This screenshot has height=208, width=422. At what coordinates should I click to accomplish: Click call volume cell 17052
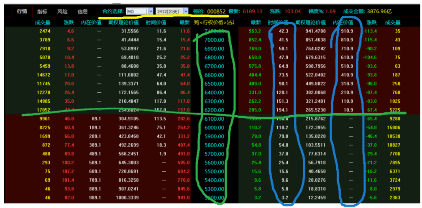click(x=43, y=110)
